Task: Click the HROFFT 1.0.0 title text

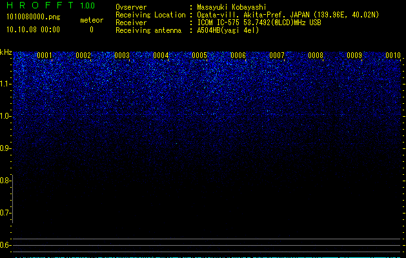Action: tap(51, 5)
